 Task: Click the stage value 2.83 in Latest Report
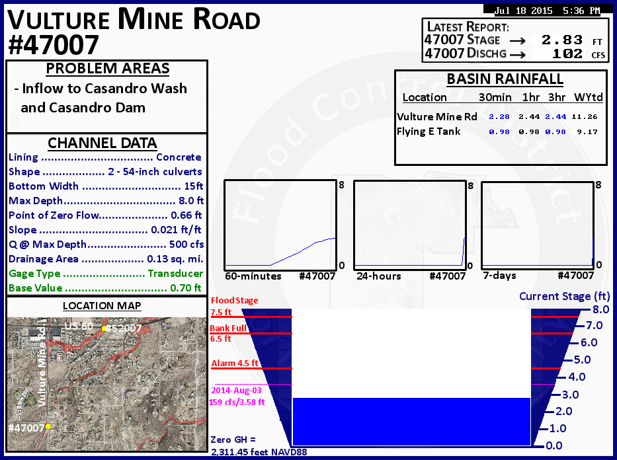(562, 40)
